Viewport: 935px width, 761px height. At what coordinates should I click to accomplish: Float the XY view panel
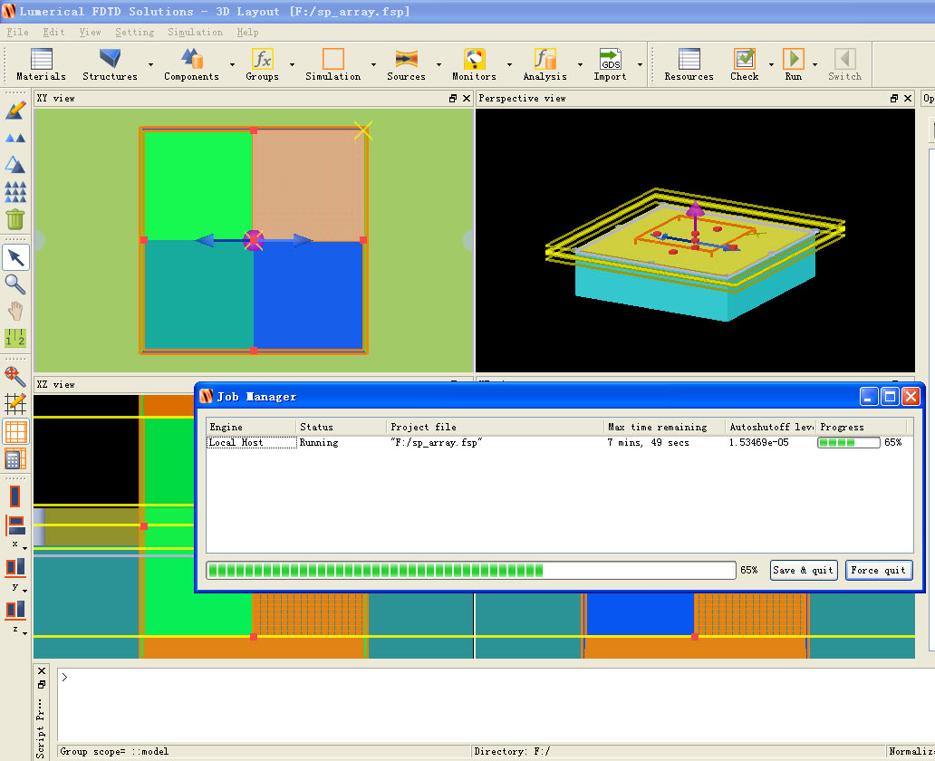pyautogui.click(x=453, y=99)
